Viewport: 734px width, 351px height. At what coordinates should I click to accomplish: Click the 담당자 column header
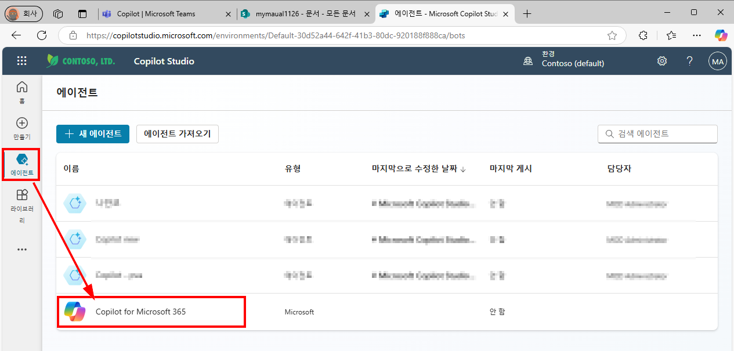coord(619,169)
